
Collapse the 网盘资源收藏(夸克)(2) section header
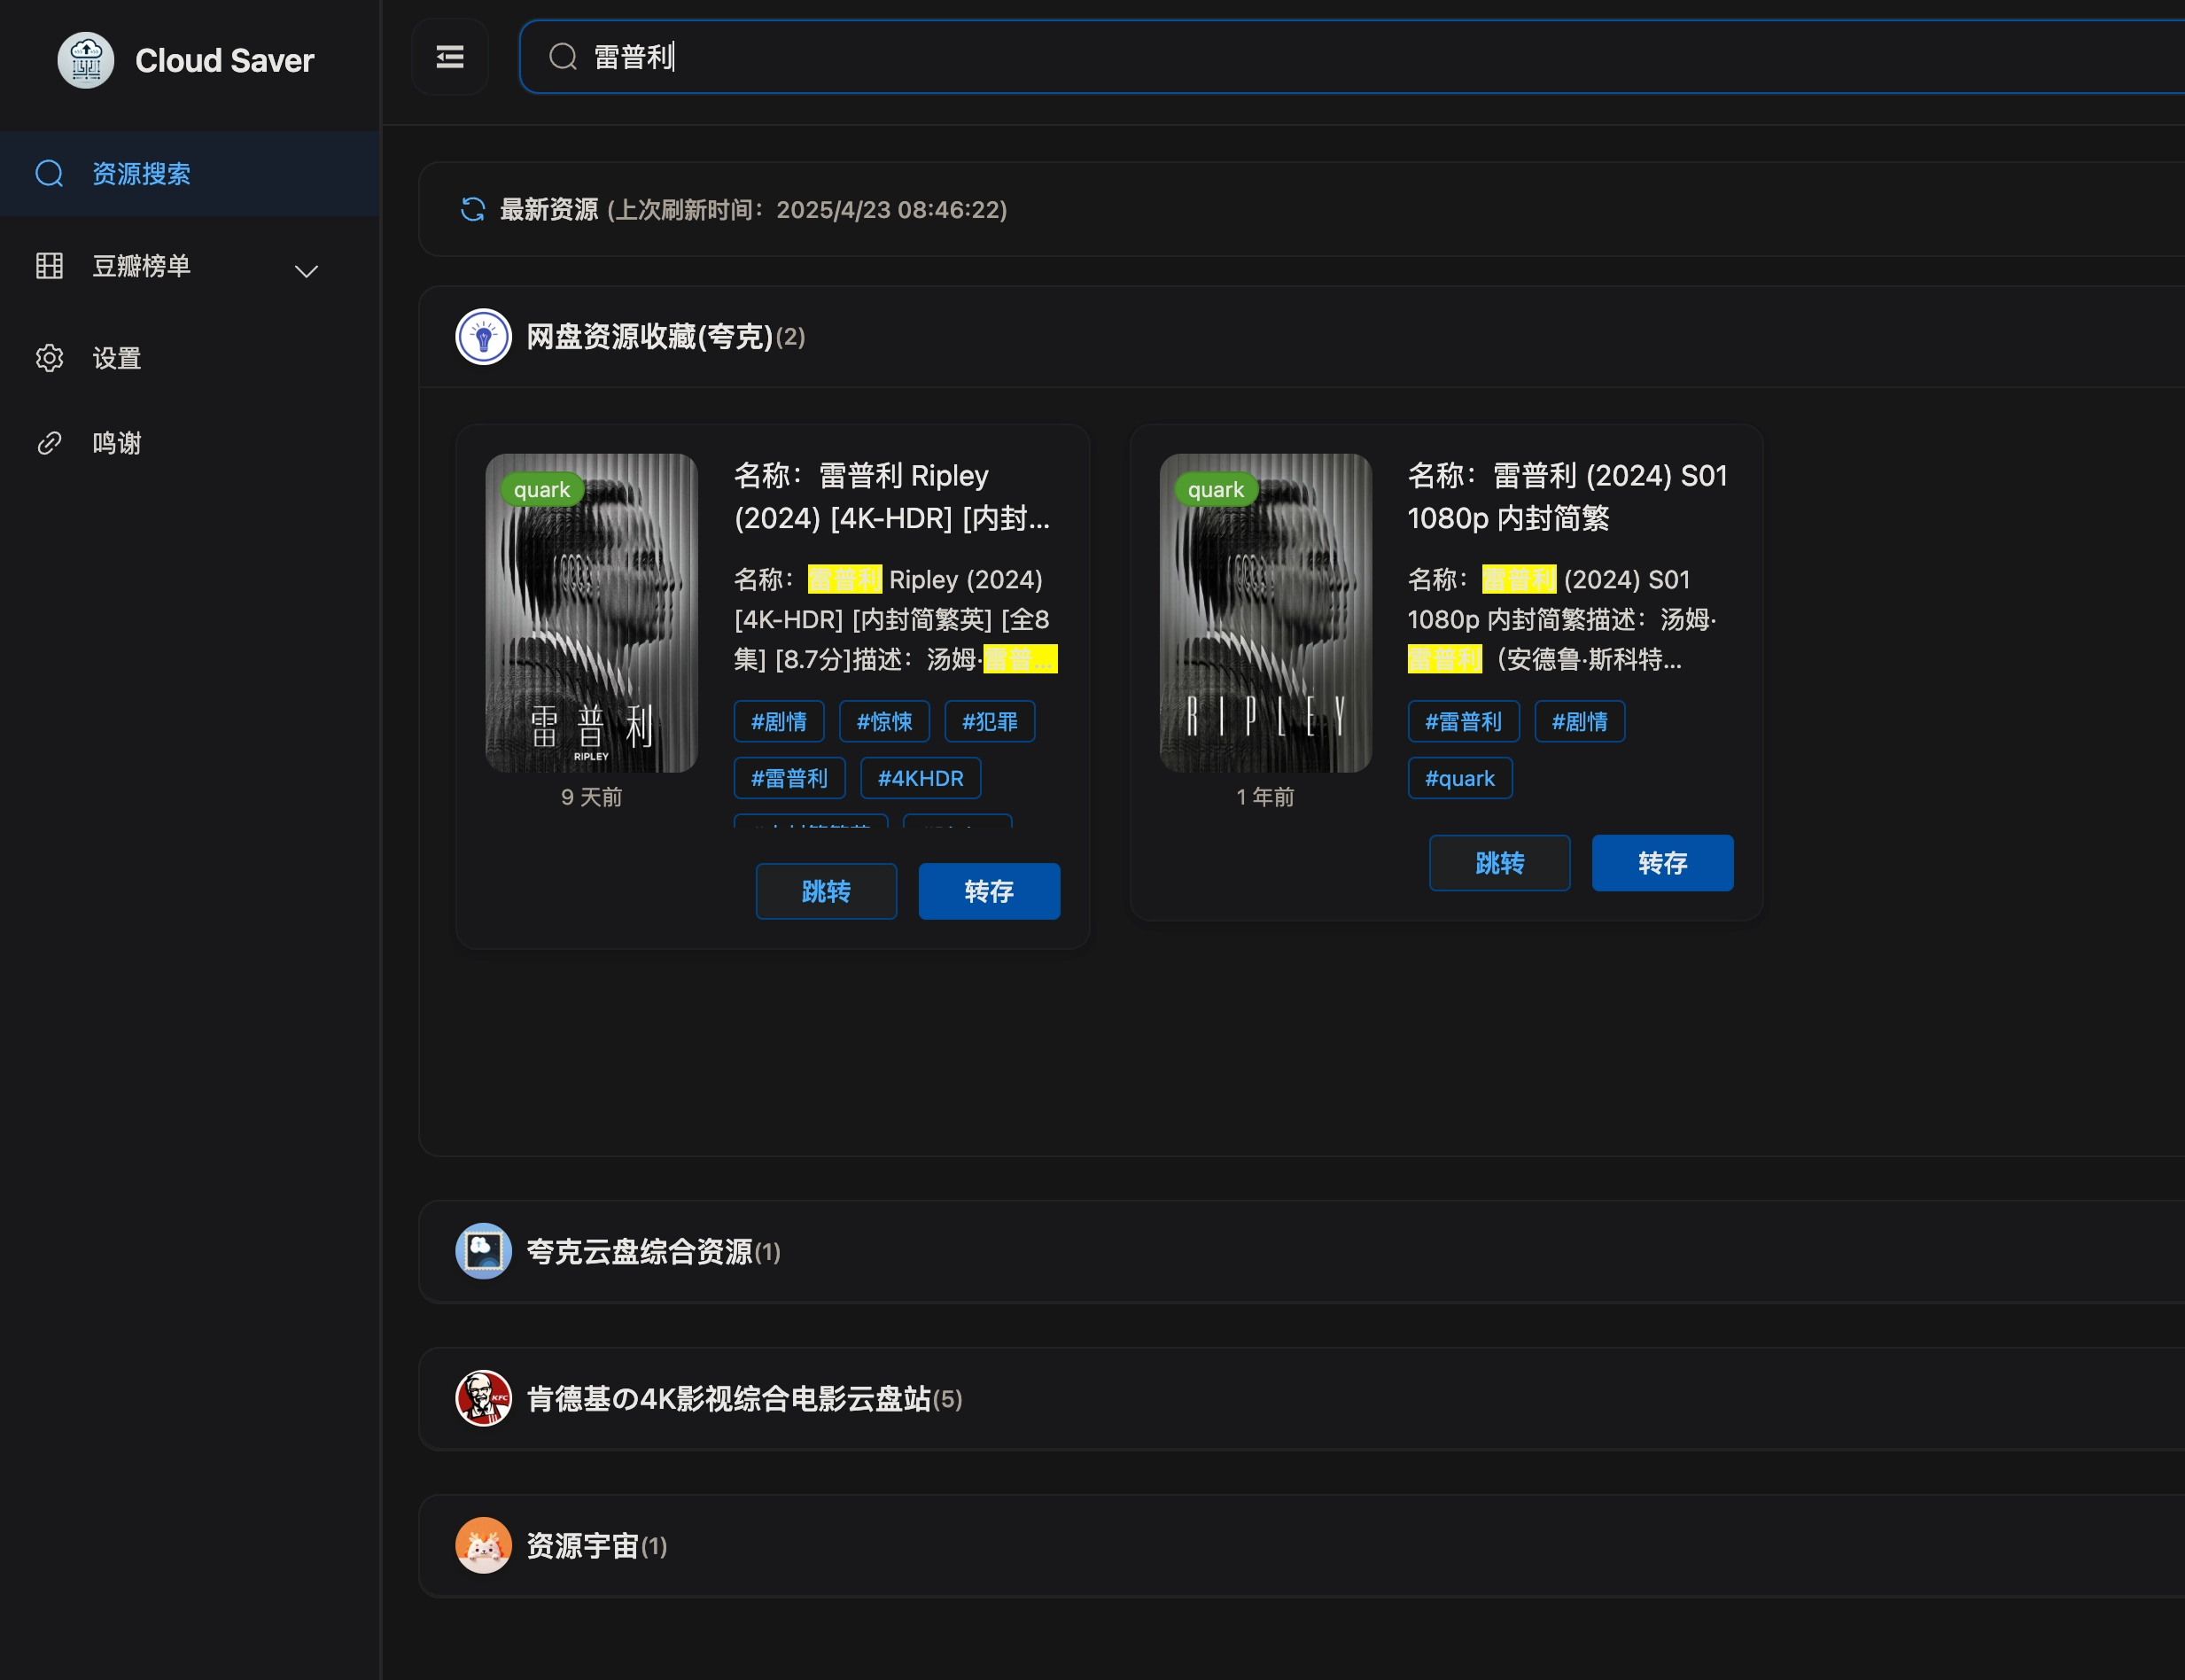point(1301,337)
